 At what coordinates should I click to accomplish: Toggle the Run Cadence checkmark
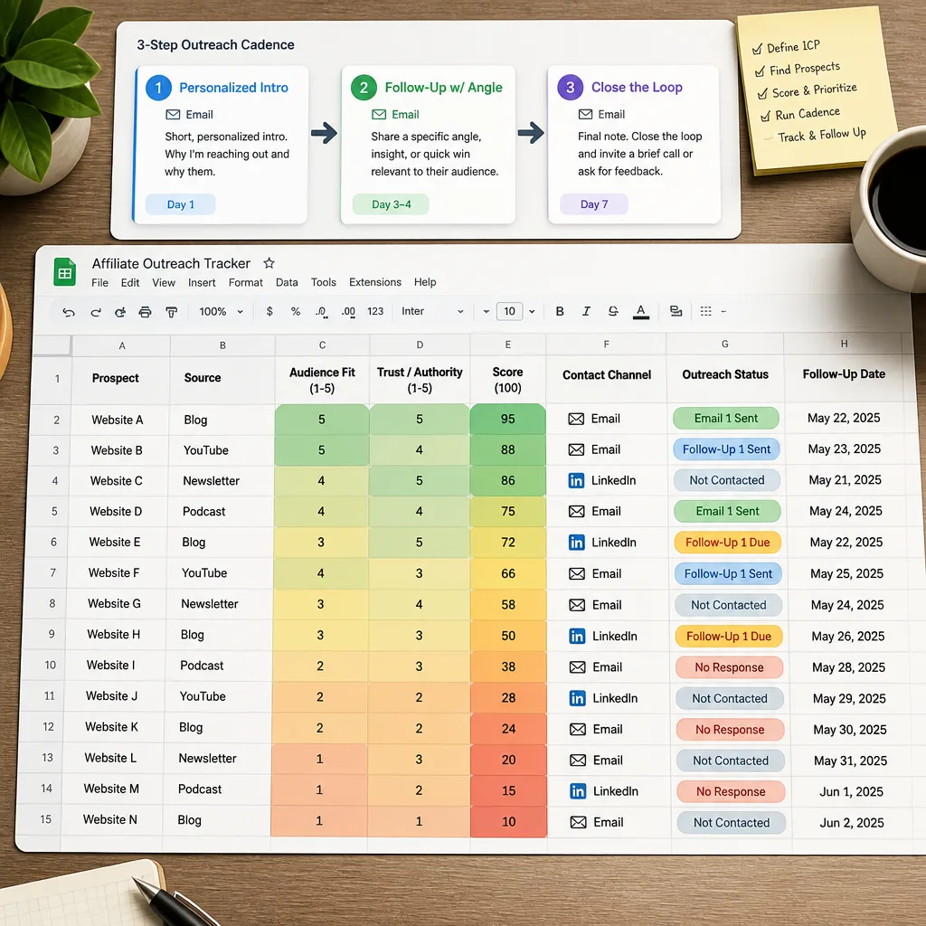click(x=765, y=117)
